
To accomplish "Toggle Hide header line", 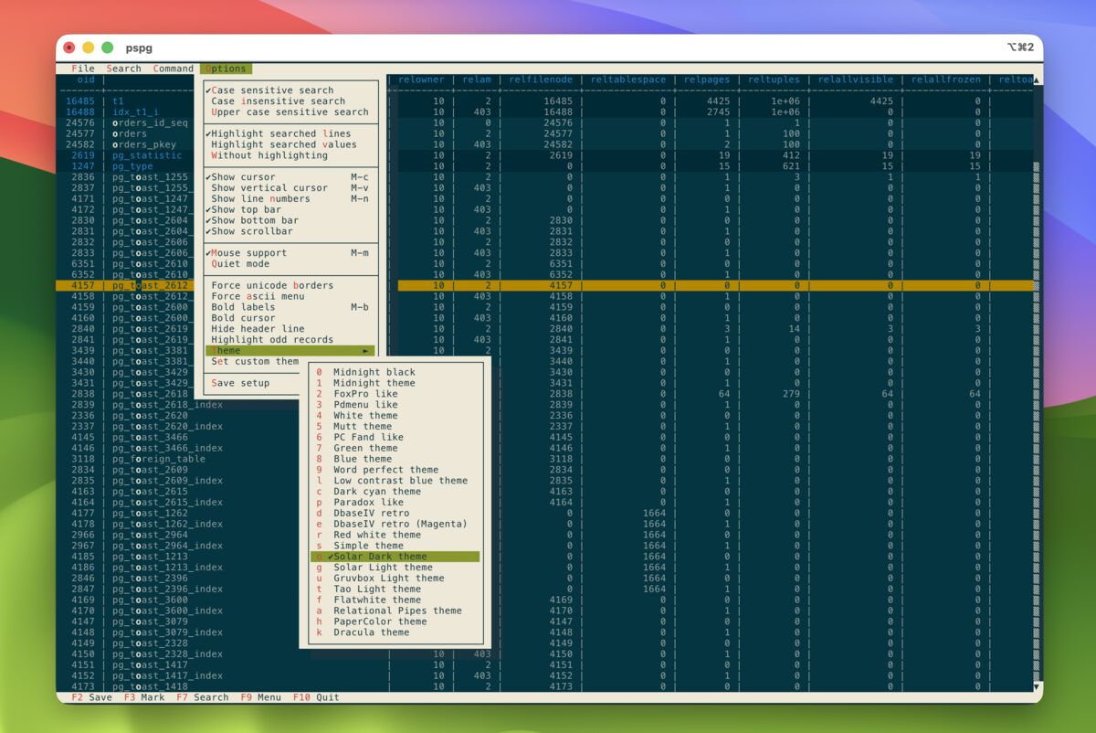I will pyautogui.click(x=291, y=329).
